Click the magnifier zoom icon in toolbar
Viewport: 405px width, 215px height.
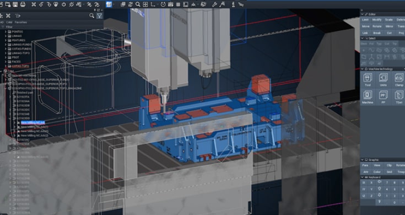coord(138,4)
